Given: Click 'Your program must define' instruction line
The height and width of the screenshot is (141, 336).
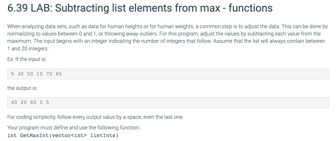Looking at the screenshot, I should tap(74, 128).
